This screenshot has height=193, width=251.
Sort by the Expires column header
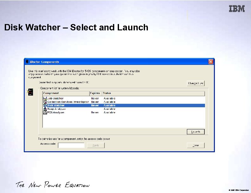(x=96, y=93)
